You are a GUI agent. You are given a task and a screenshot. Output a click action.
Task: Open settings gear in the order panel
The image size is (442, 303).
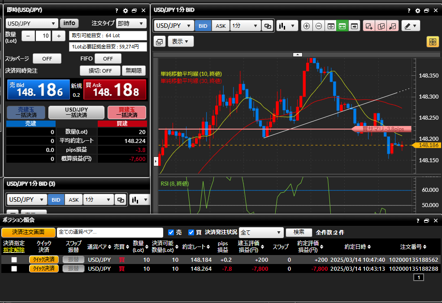[126, 10]
